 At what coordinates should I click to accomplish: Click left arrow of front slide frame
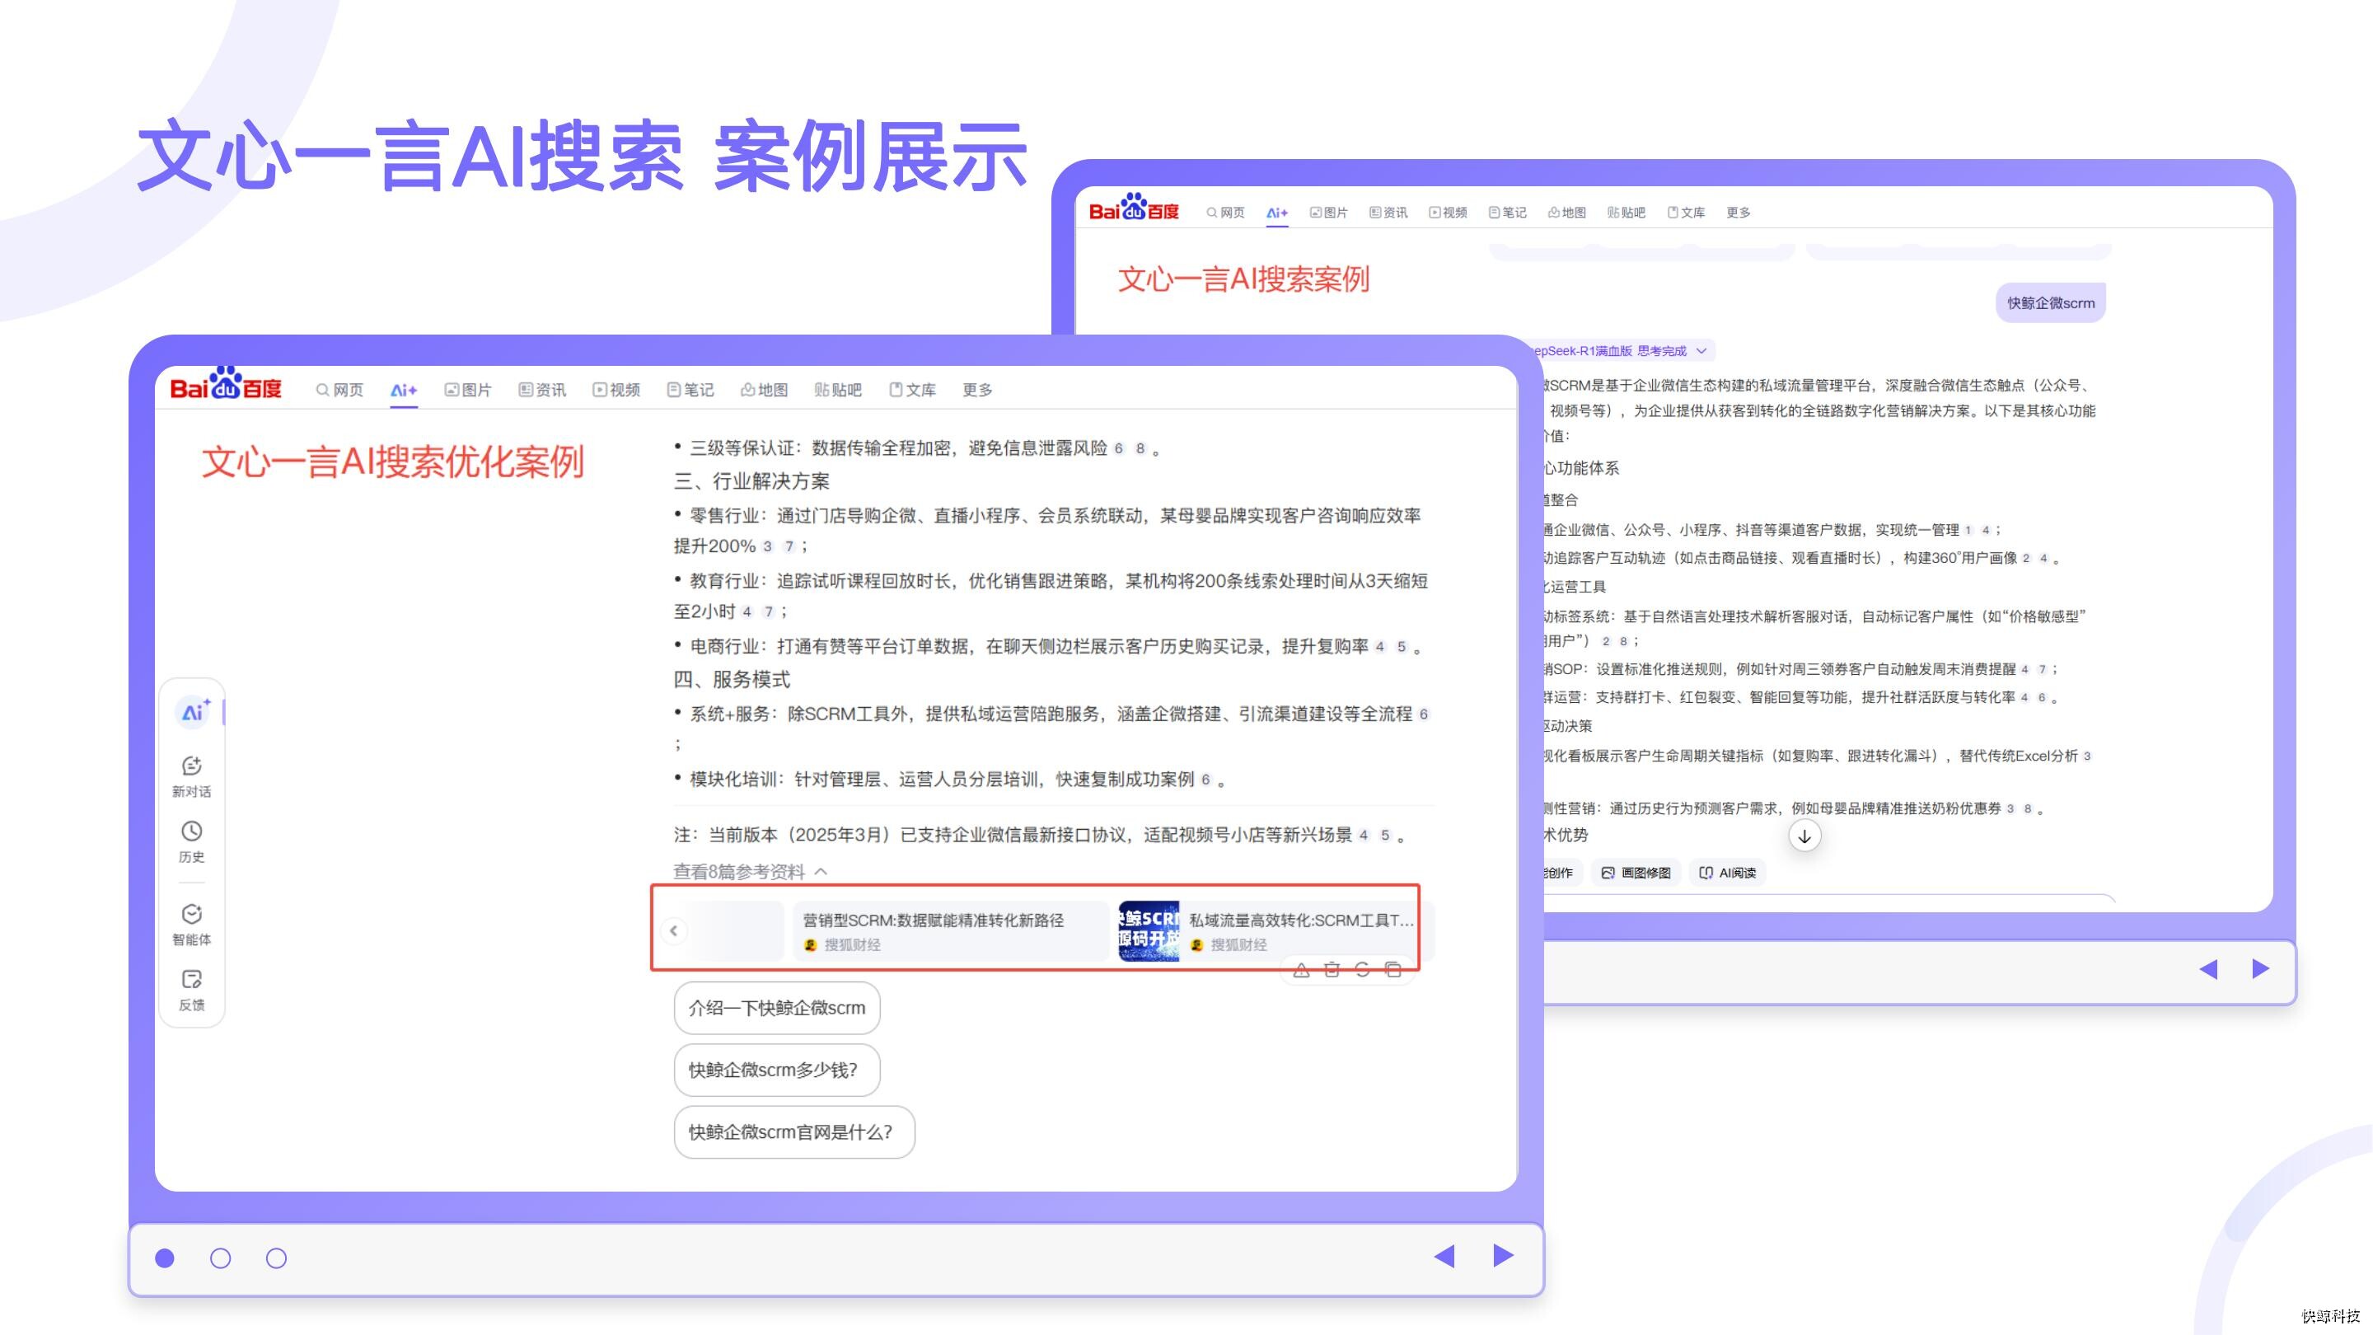[1444, 1256]
